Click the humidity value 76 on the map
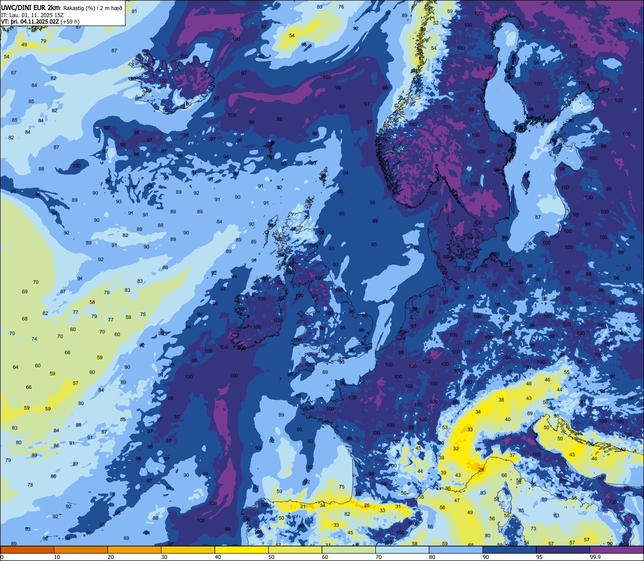Viewport: 644px width, 561px height. (x=341, y=7)
